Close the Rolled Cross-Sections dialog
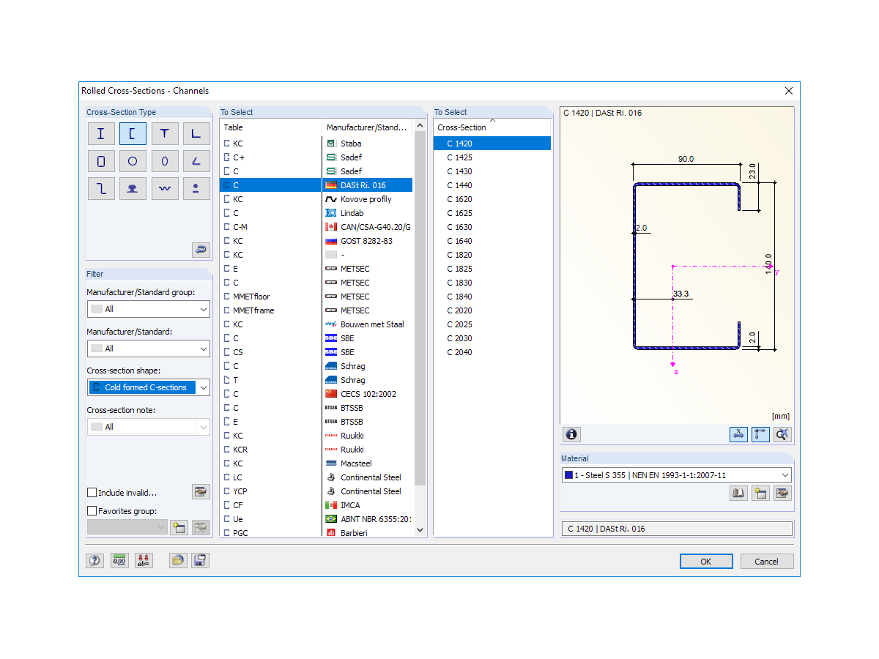 789,91
